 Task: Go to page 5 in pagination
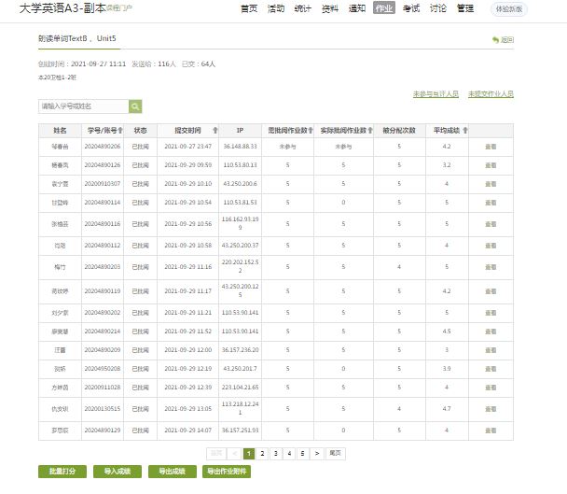(x=302, y=454)
